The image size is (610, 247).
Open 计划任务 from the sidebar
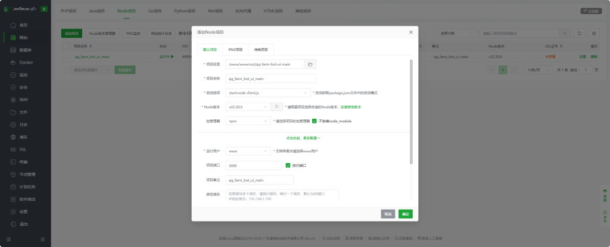point(27,186)
